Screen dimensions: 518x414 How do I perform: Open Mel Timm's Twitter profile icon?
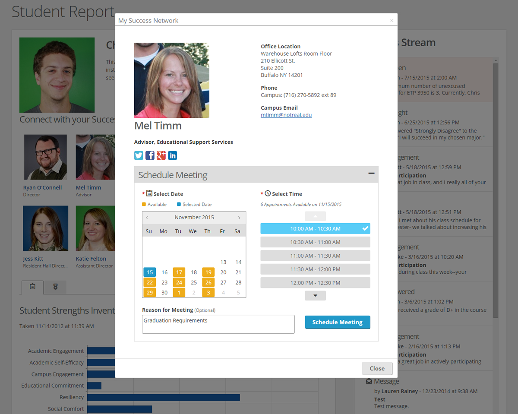pyautogui.click(x=139, y=155)
